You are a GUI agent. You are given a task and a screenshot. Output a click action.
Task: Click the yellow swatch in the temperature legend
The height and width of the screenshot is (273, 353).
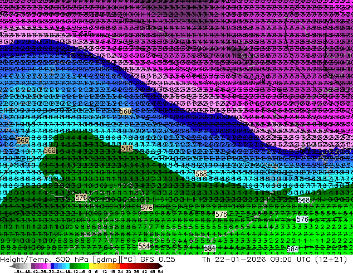click(91, 266)
